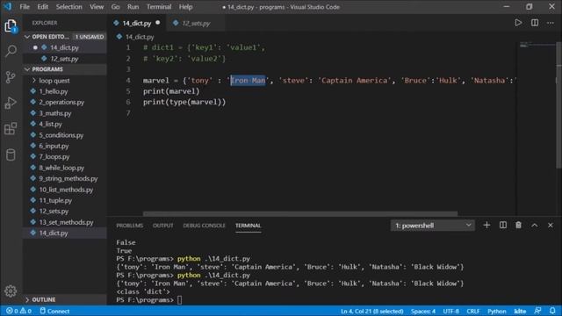Open the Manage gear settings icon
Viewport: 562px width, 316px height.
click(11, 291)
